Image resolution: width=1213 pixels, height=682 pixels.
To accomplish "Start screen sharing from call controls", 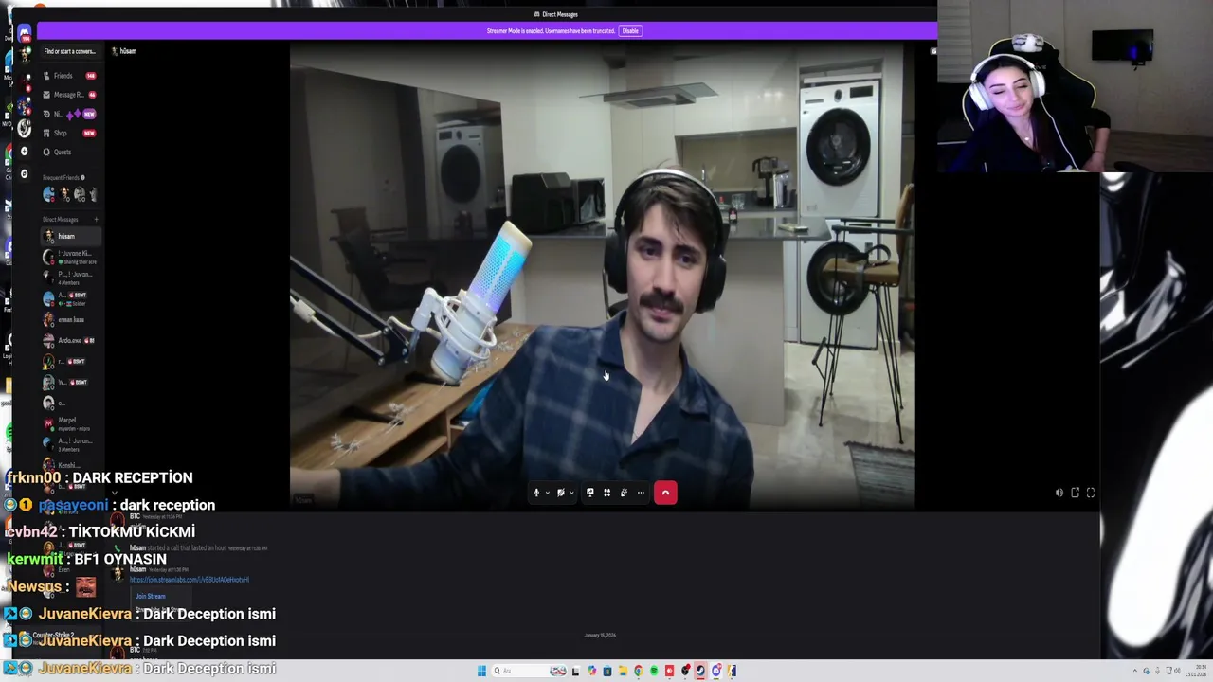I will [589, 493].
